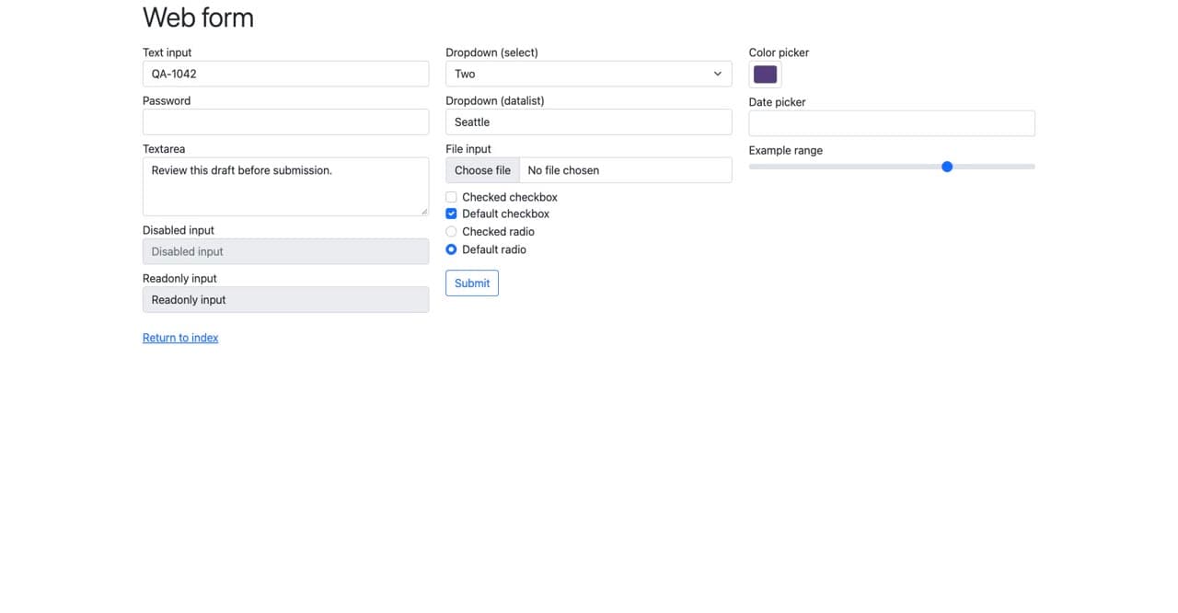Image resolution: width=1178 pixels, height=613 pixels.
Task: Click the 'Checked radio' label text
Action: [498, 232]
